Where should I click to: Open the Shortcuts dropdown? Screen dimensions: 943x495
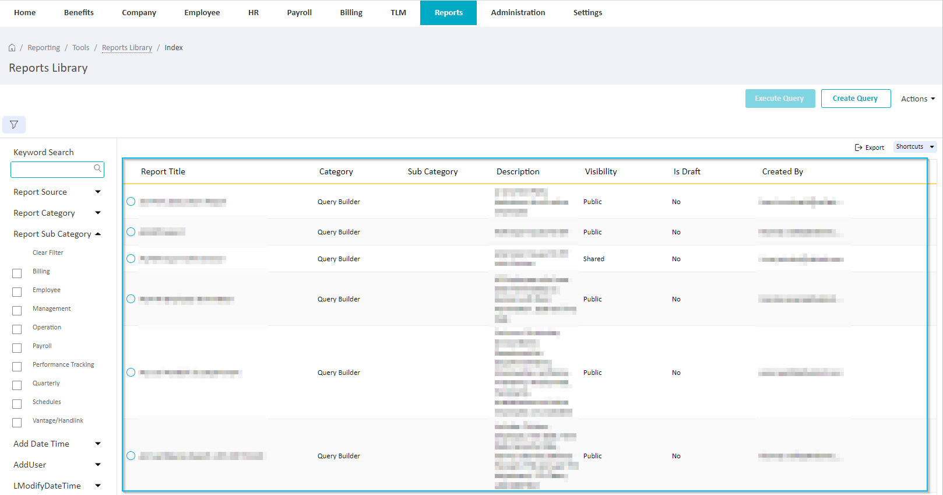915,147
